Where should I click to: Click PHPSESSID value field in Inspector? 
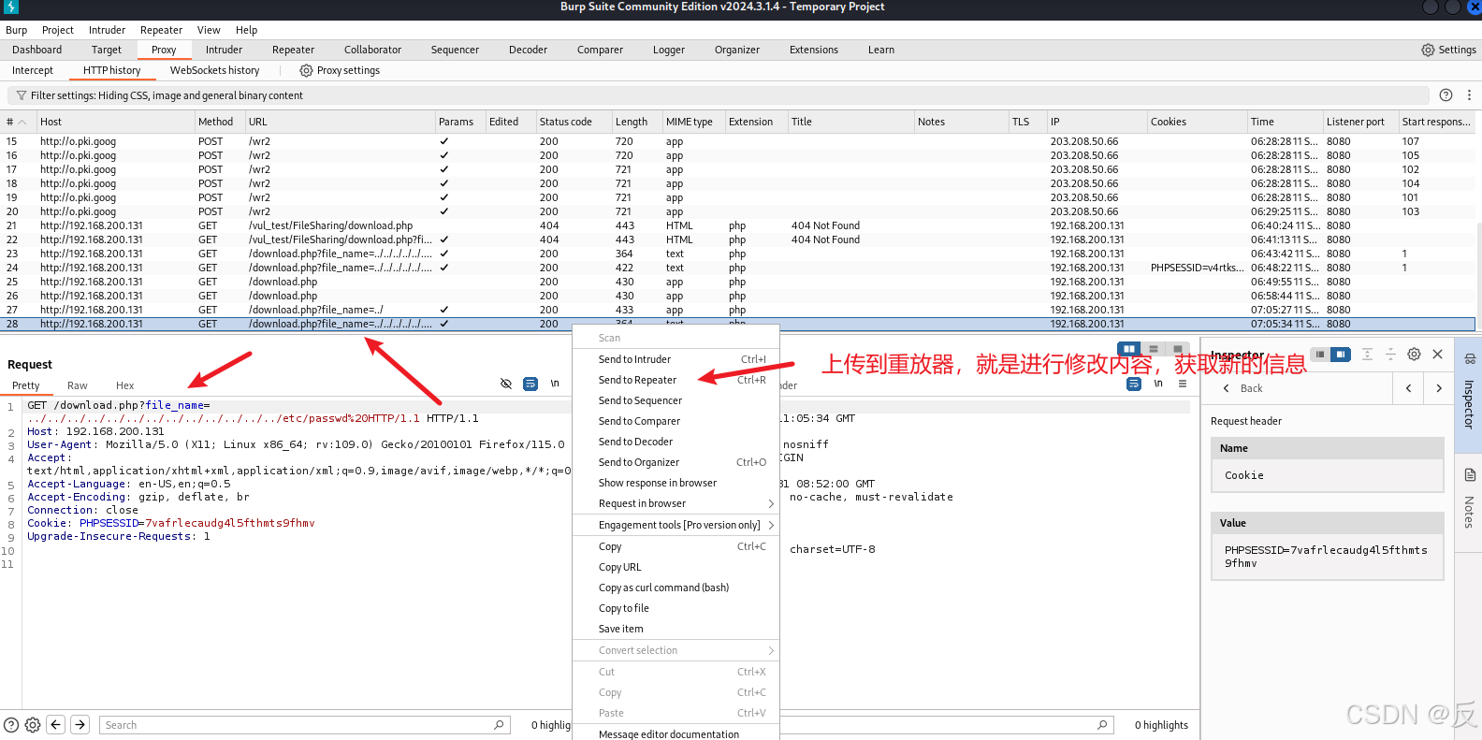pos(1327,557)
